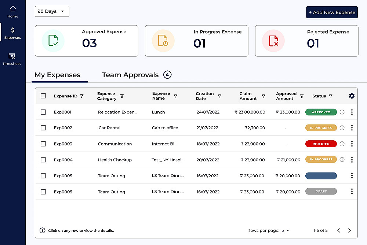The width and height of the screenshot is (367, 245).
Task: Click the Add New Expense button
Action: 332,12
